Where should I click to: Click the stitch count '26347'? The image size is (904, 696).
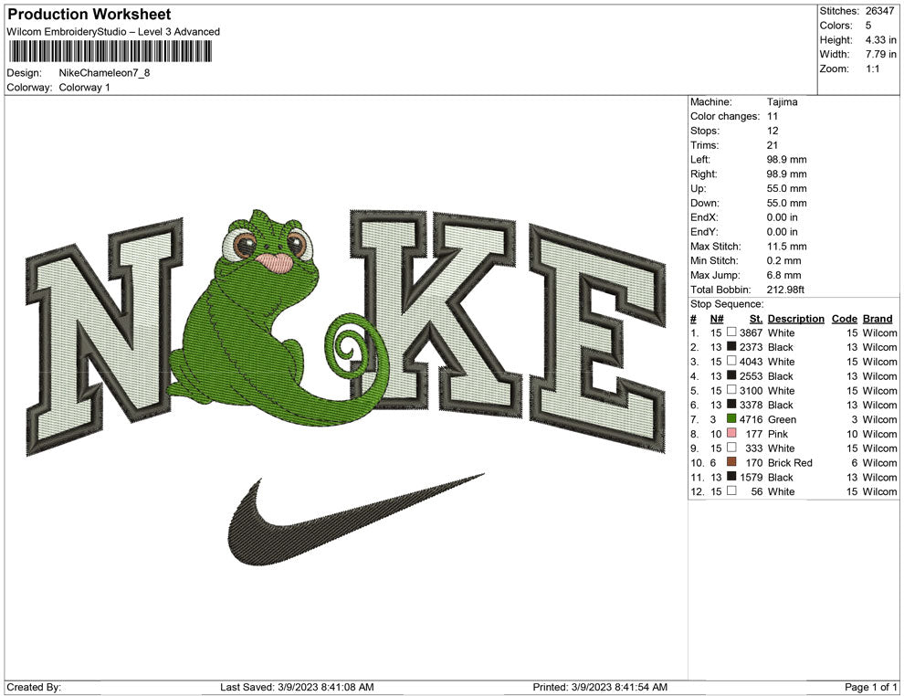tap(879, 11)
